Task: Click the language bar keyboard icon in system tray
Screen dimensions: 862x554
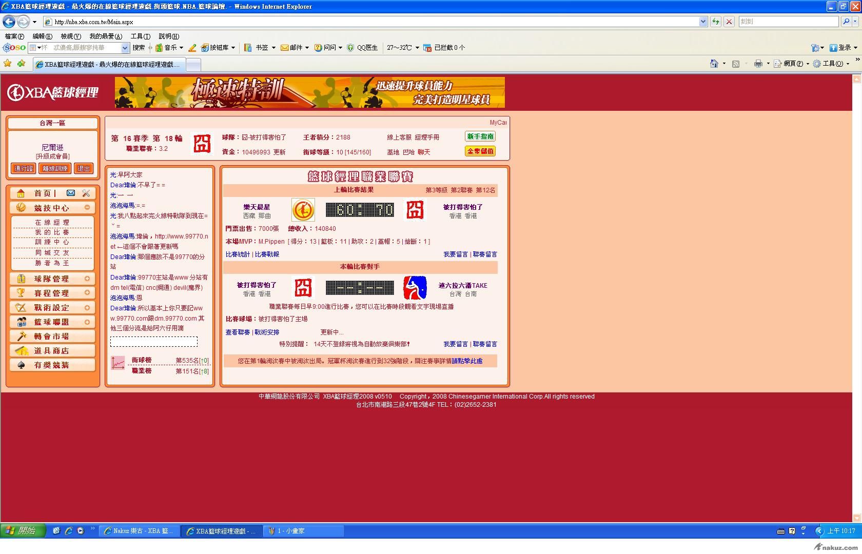Action: (x=781, y=531)
